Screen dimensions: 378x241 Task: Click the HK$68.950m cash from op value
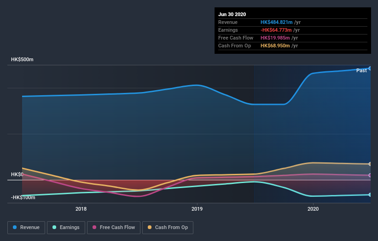coord(275,46)
